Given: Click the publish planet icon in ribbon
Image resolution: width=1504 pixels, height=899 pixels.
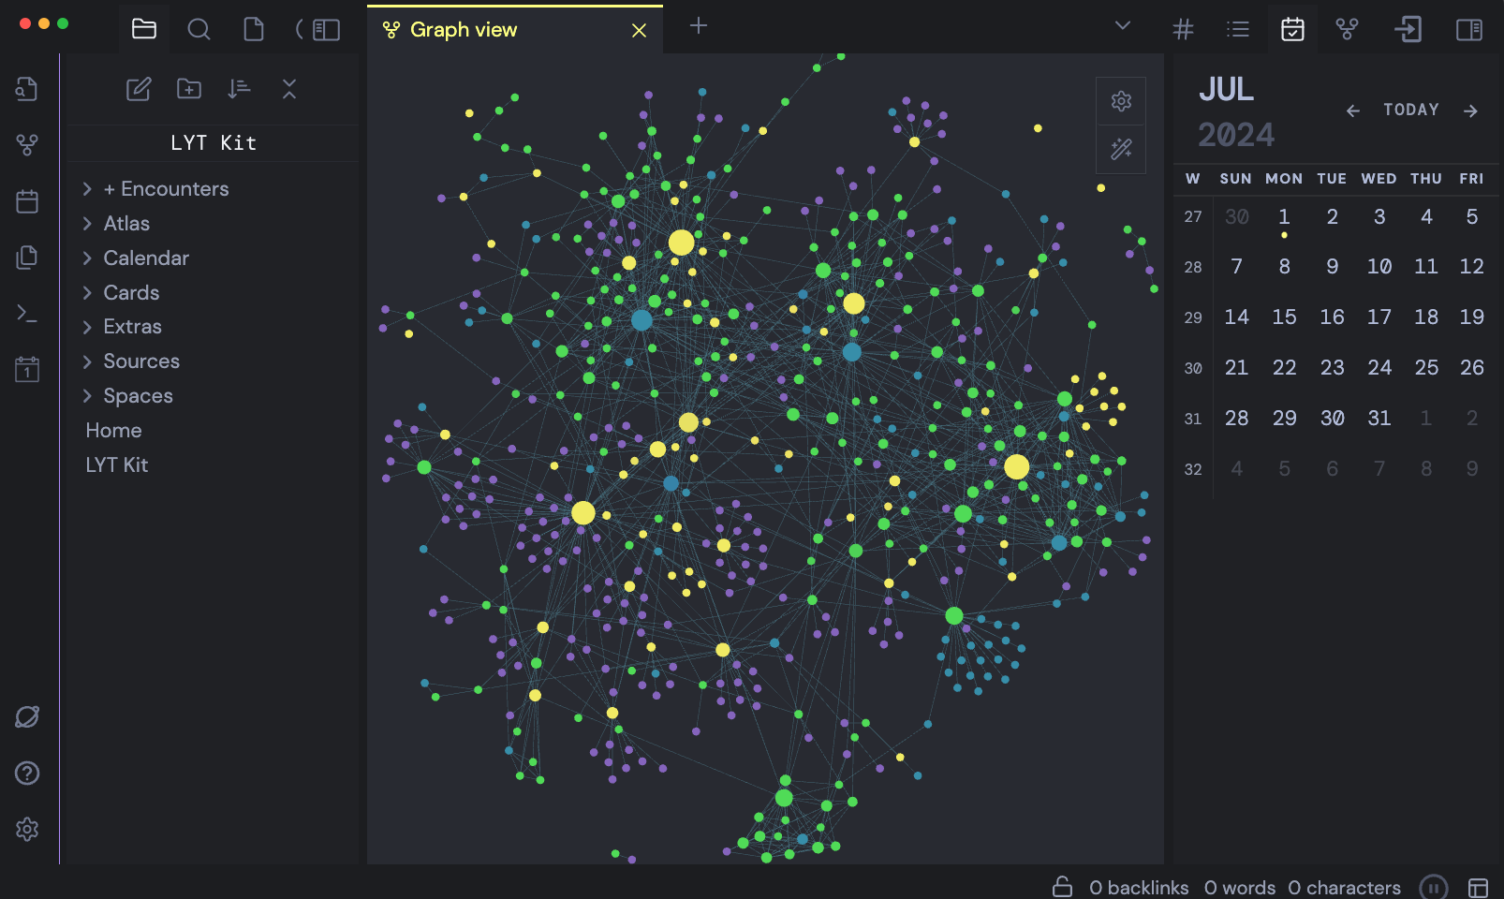Looking at the screenshot, I should point(27,717).
